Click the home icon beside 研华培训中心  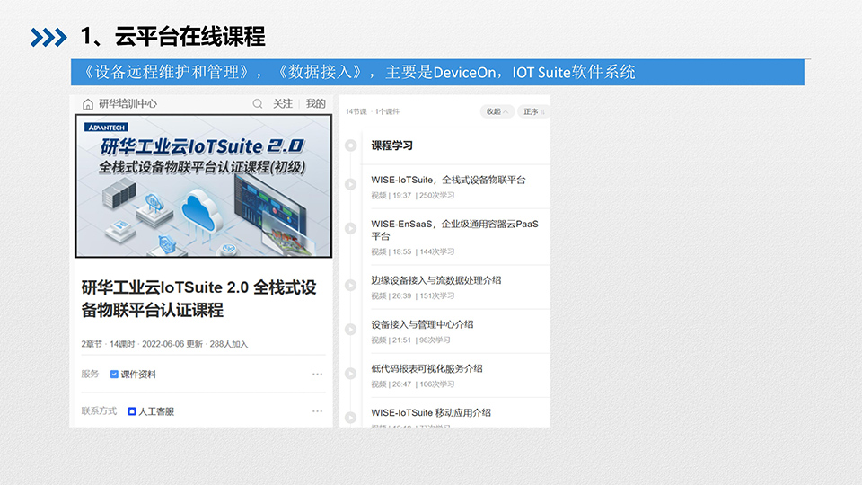coord(87,104)
